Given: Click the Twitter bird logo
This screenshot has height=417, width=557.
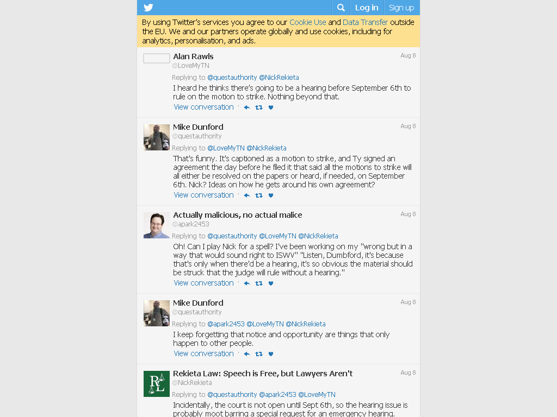Looking at the screenshot, I should tap(148, 8).
